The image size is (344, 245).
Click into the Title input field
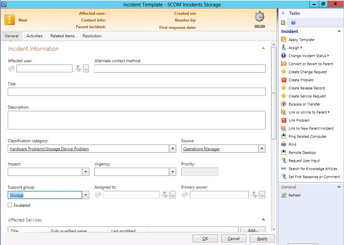[x=136, y=92]
